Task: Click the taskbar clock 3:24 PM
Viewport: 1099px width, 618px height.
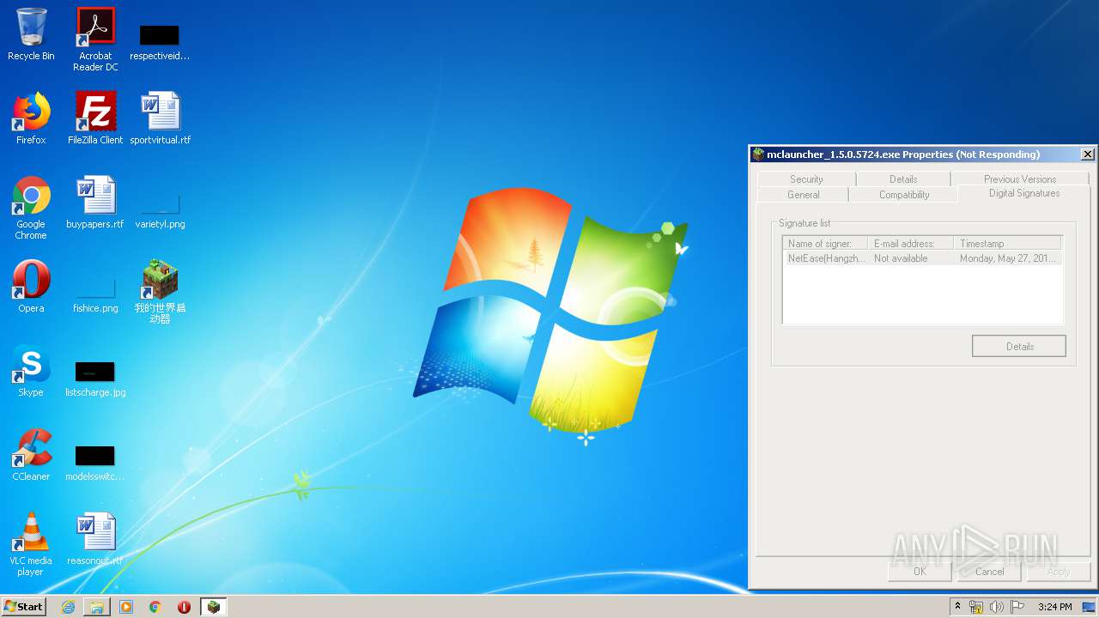Action: 1054,607
